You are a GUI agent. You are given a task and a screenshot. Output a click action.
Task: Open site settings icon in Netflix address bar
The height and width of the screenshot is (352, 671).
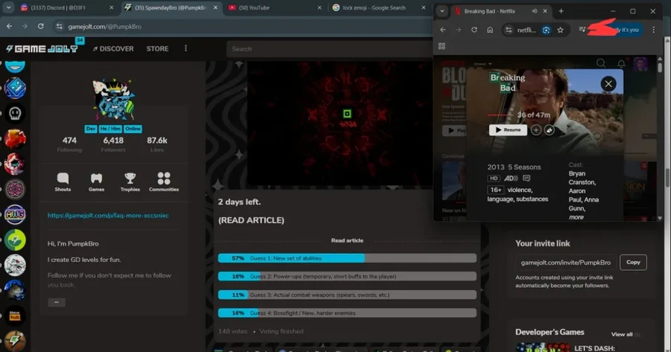click(x=508, y=30)
